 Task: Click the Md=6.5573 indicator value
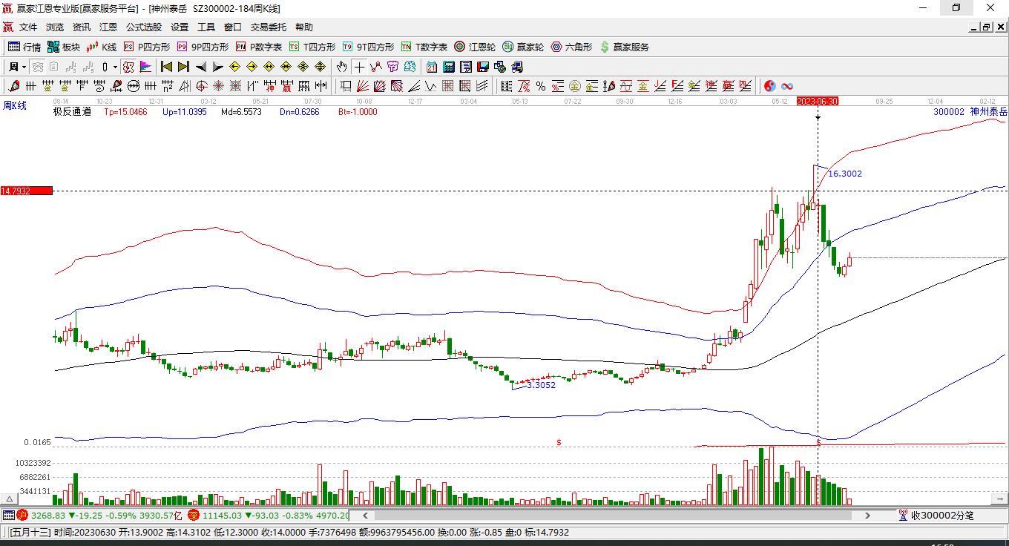[241, 112]
